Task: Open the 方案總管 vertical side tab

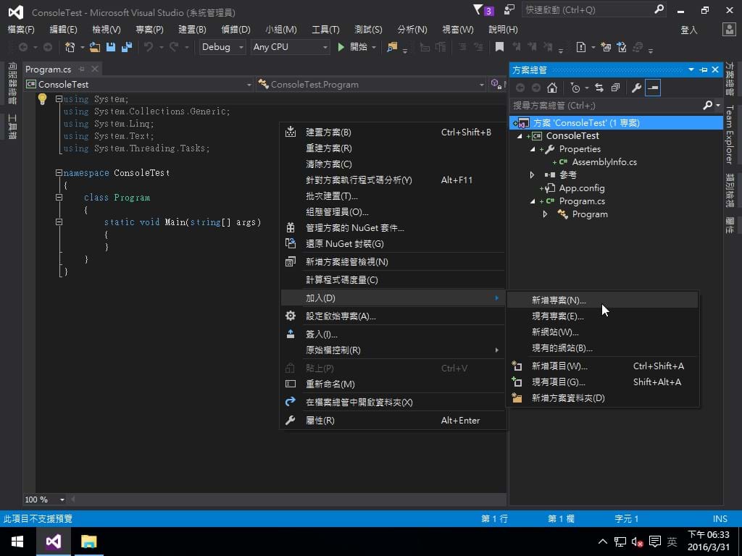Action: tap(730, 79)
